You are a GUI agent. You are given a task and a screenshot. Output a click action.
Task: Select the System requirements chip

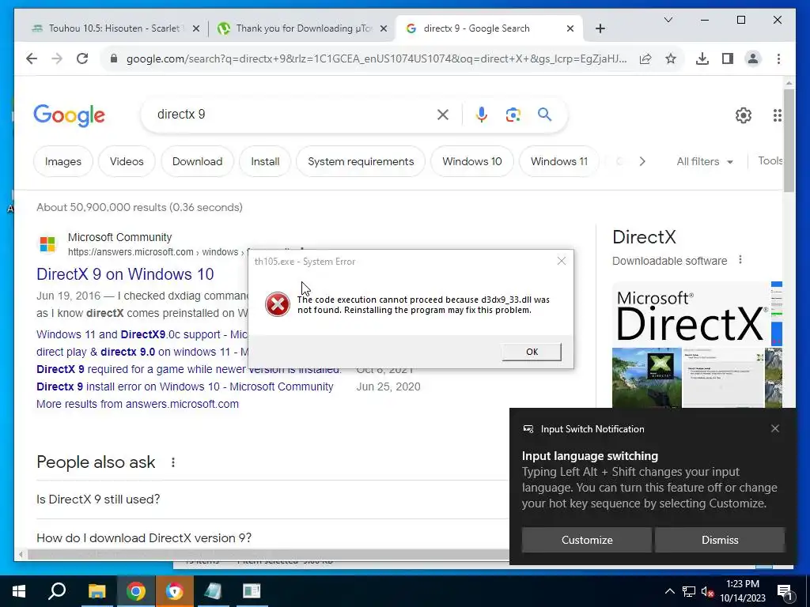[361, 161]
